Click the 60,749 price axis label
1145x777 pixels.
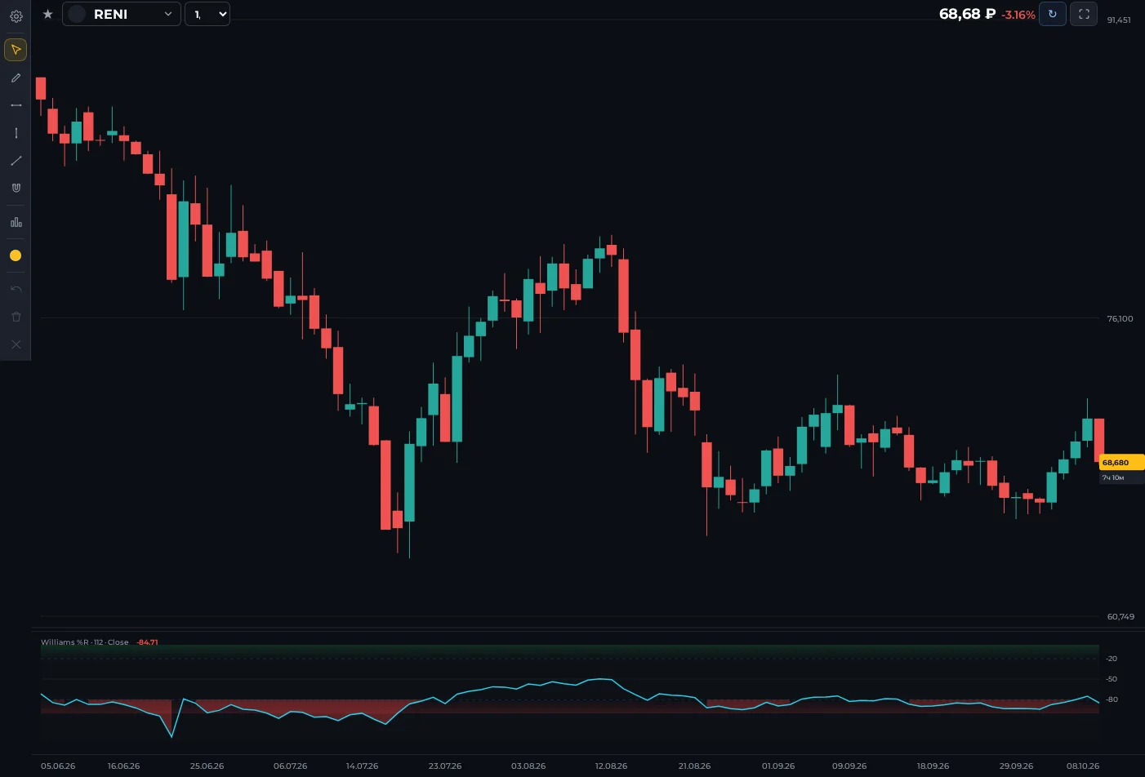1120,616
